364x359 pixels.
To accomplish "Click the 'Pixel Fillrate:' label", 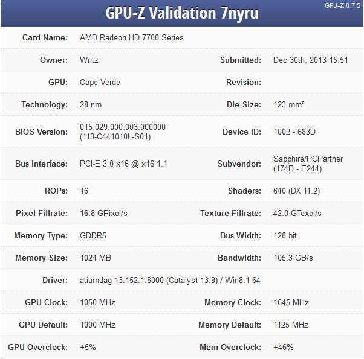I will [x=42, y=213].
